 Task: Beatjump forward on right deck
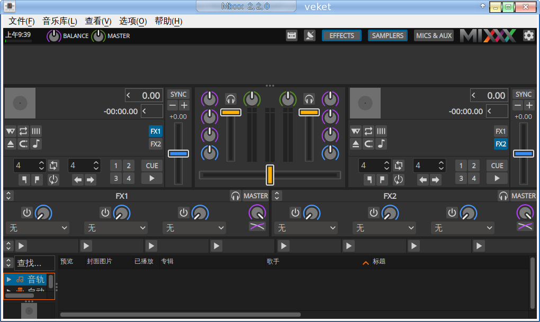coord(436,179)
